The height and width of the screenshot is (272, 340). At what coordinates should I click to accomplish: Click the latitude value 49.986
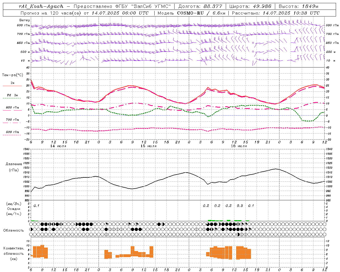pyautogui.click(x=262, y=6)
